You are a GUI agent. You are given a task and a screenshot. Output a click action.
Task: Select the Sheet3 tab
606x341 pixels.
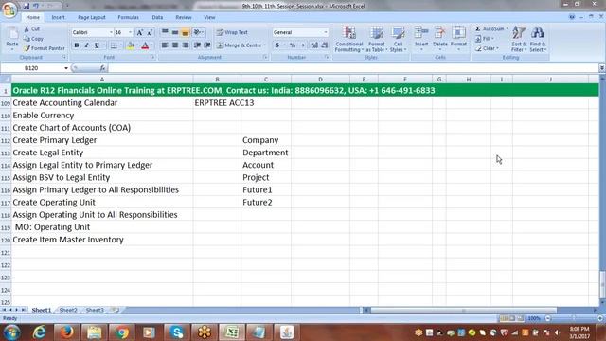click(95, 310)
